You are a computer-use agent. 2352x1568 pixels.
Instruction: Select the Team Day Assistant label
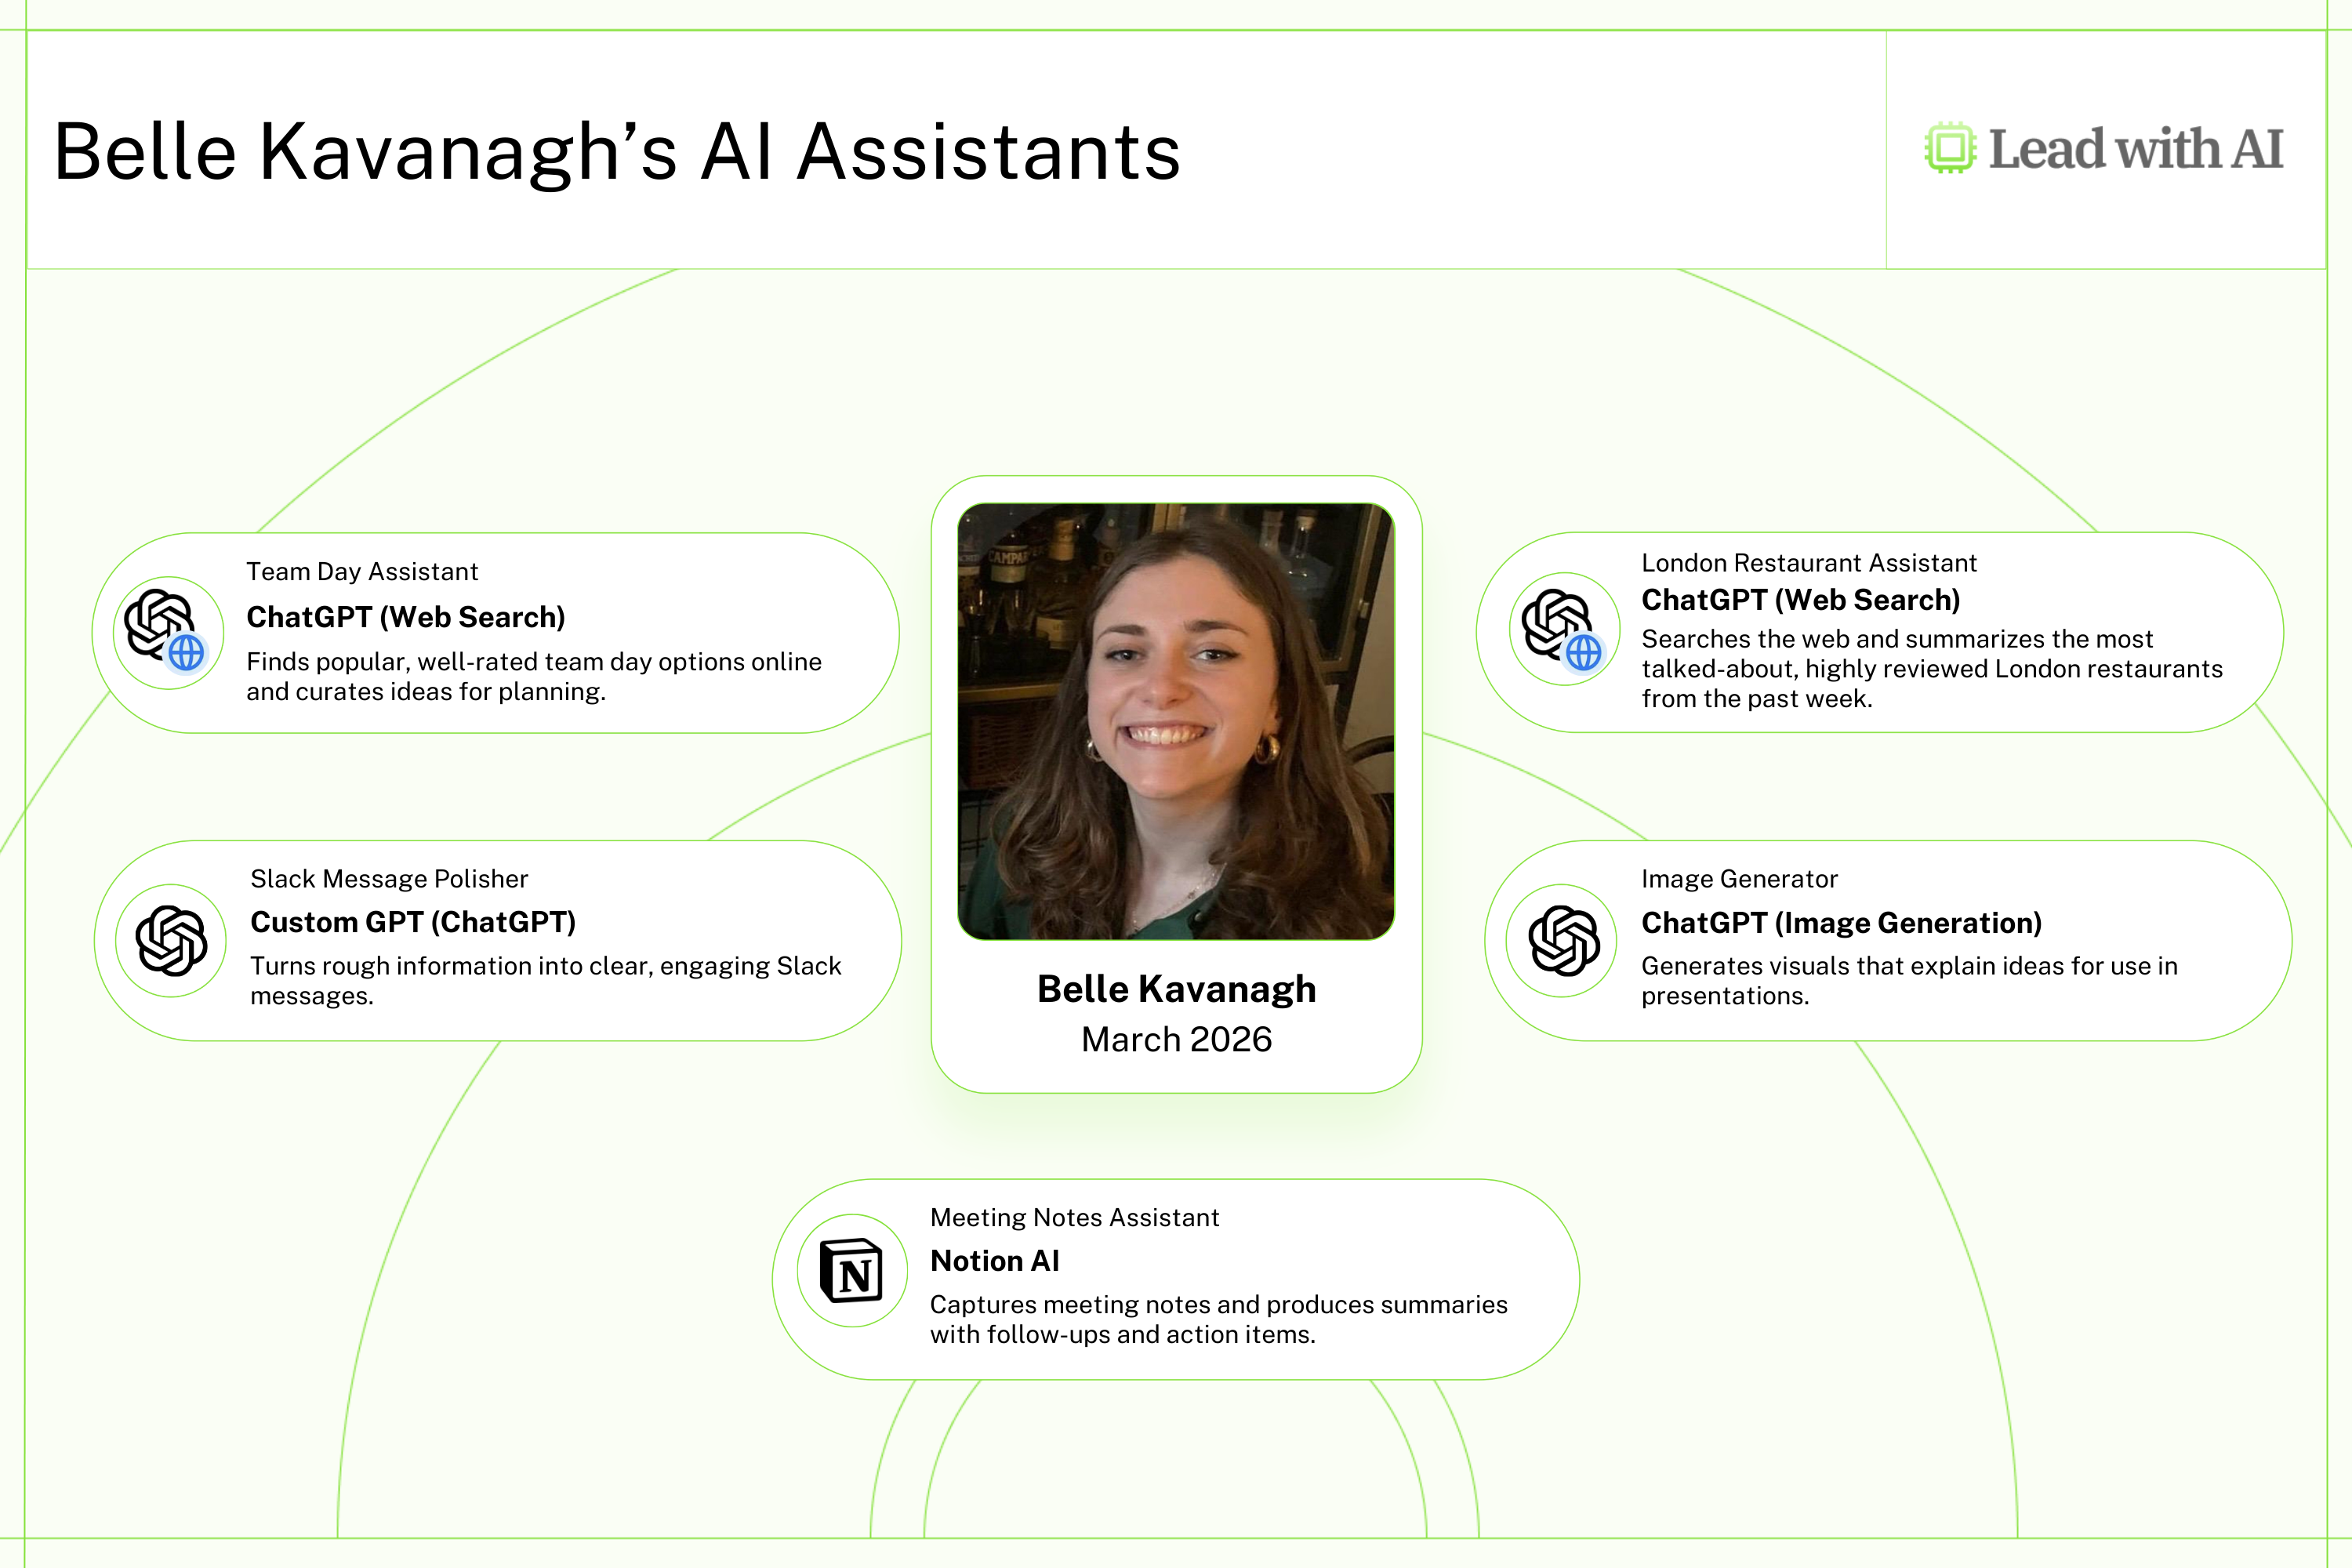tap(362, 572)
